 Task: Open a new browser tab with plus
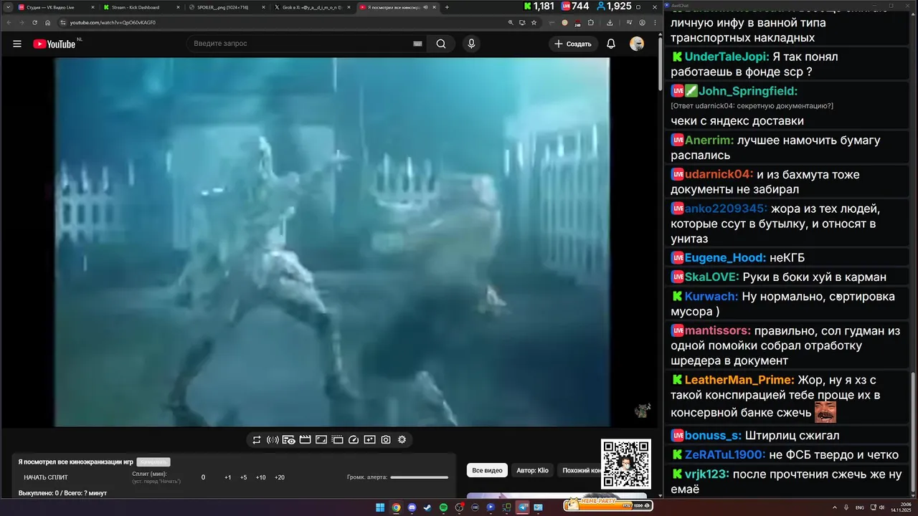click(x=447, y=7)
